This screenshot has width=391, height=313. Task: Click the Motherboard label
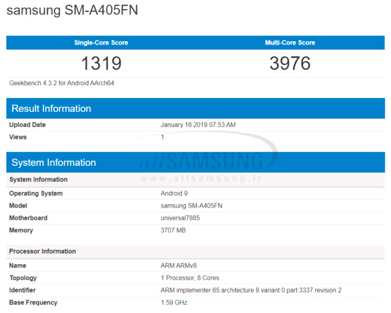click(x=28, y=218)
